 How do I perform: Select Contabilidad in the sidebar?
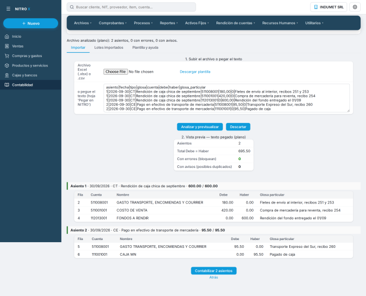point(30,85)
